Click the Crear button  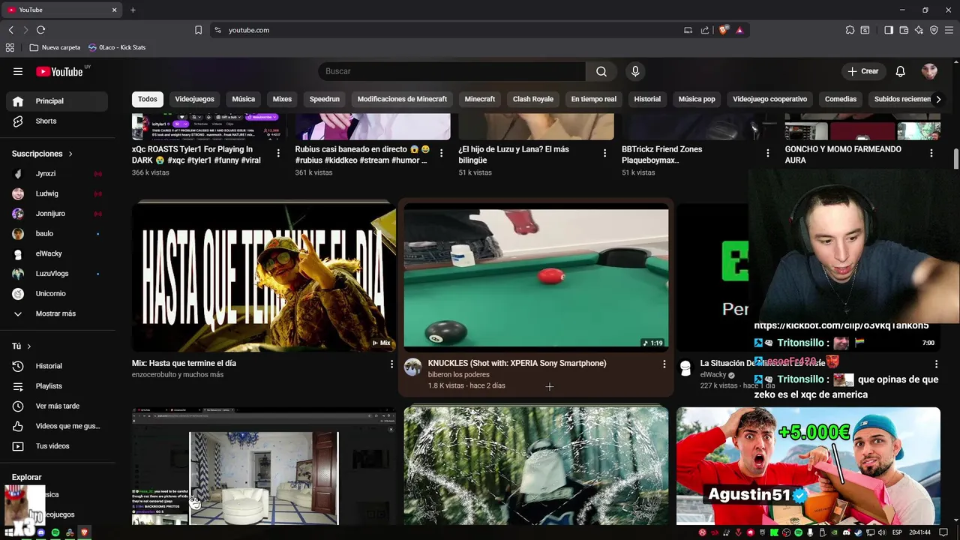click(x=862, y=71)
